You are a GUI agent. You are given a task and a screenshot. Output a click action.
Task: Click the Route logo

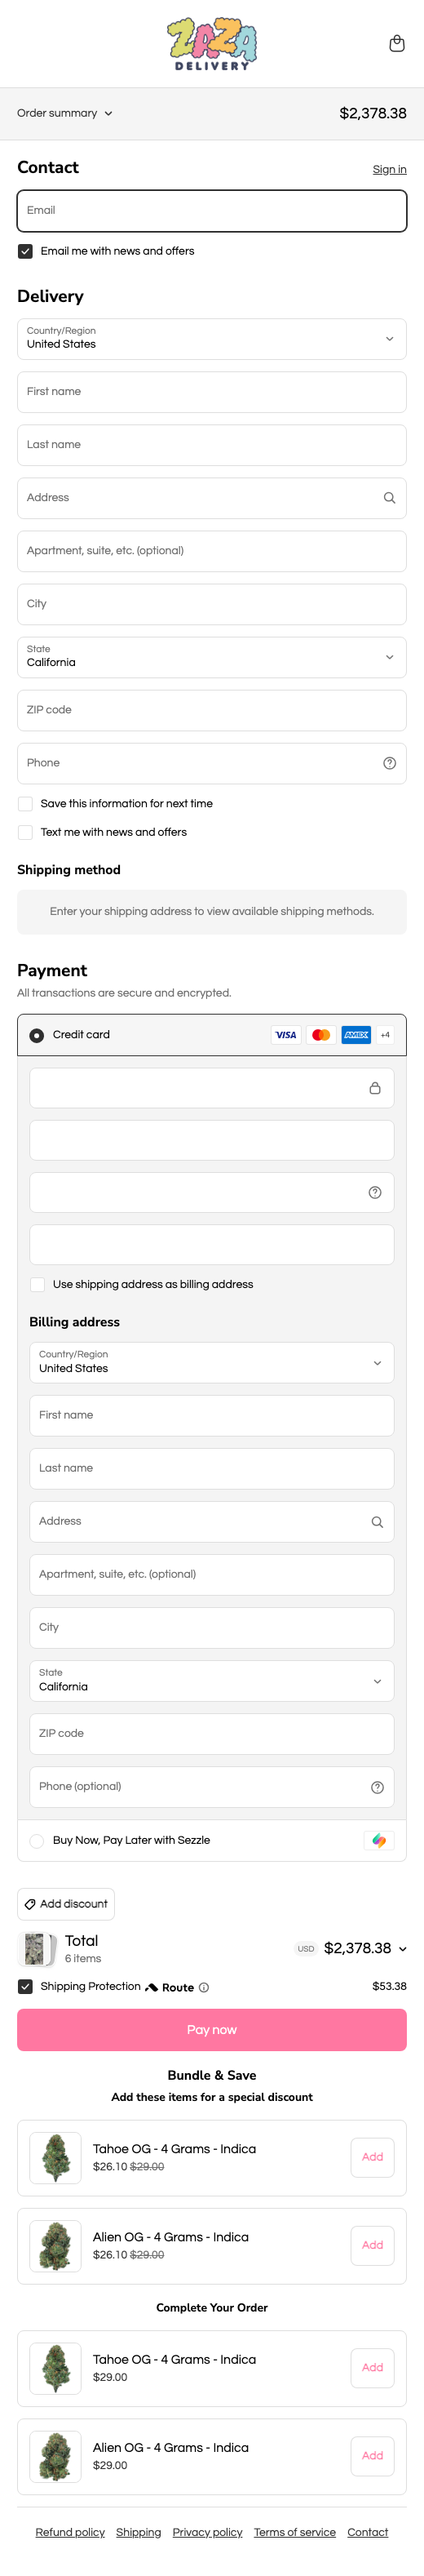[x=170, y=1987]
